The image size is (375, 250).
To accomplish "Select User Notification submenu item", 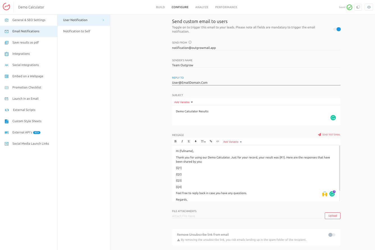I will tap(84, 20).
